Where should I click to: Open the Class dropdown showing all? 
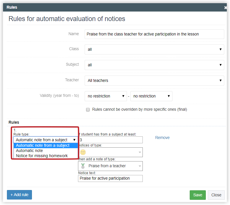click(154, 49)
